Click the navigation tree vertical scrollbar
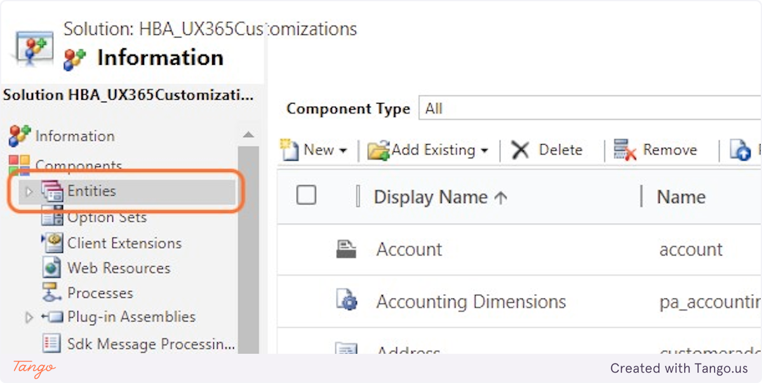The width and height of the screenshot is (762, 383). 248,250
